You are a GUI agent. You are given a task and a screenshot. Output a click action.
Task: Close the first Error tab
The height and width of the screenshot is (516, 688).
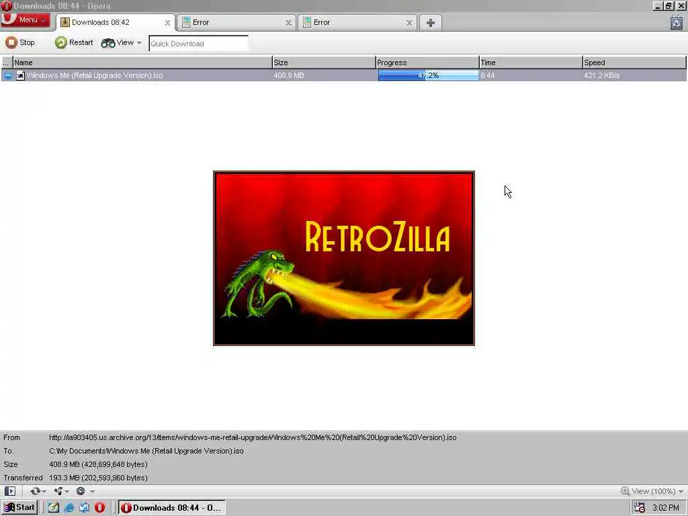(x=288, y=23)
